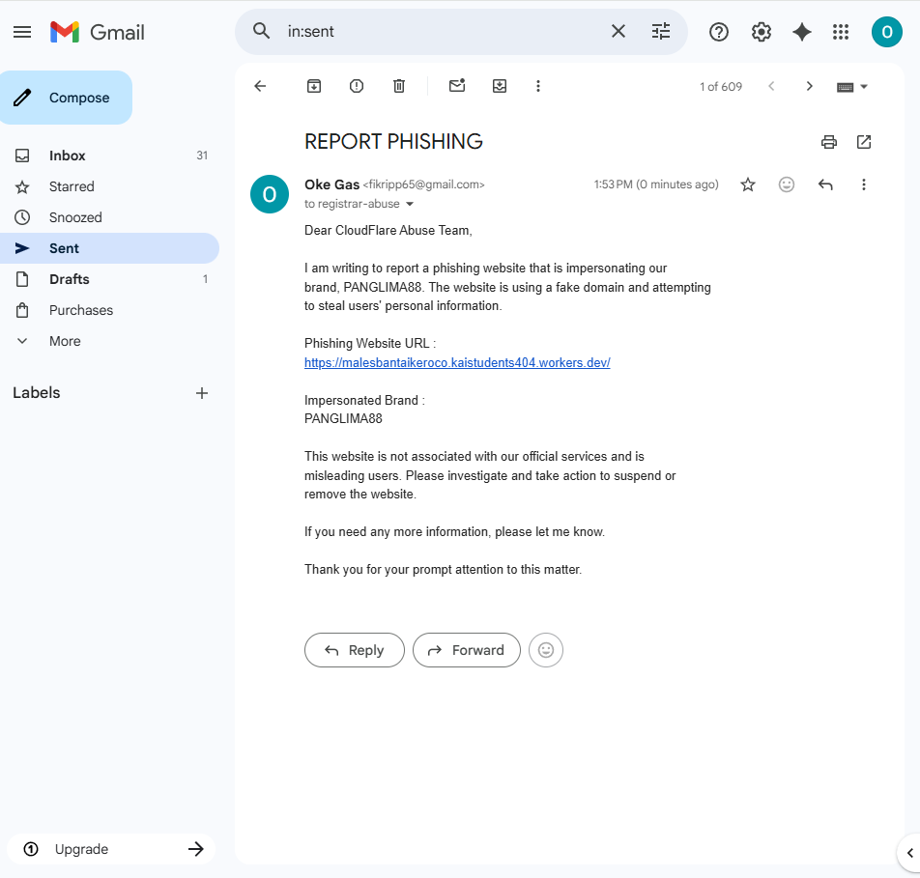Open the main menu hamburger icon
The image size is (920, 878).
22,32
